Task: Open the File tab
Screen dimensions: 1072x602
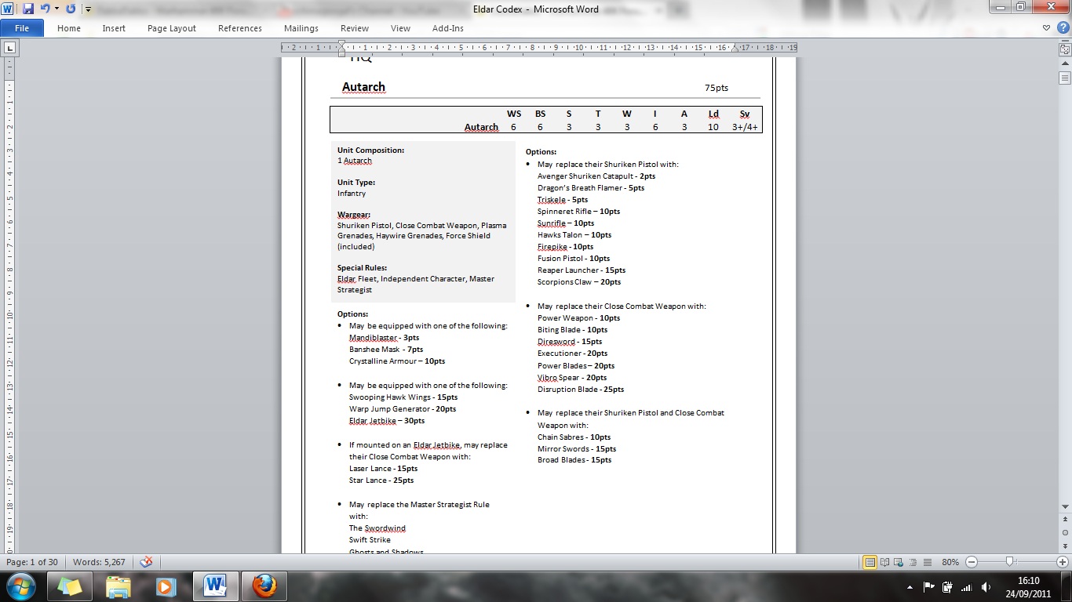Action: tap(22, 28)
